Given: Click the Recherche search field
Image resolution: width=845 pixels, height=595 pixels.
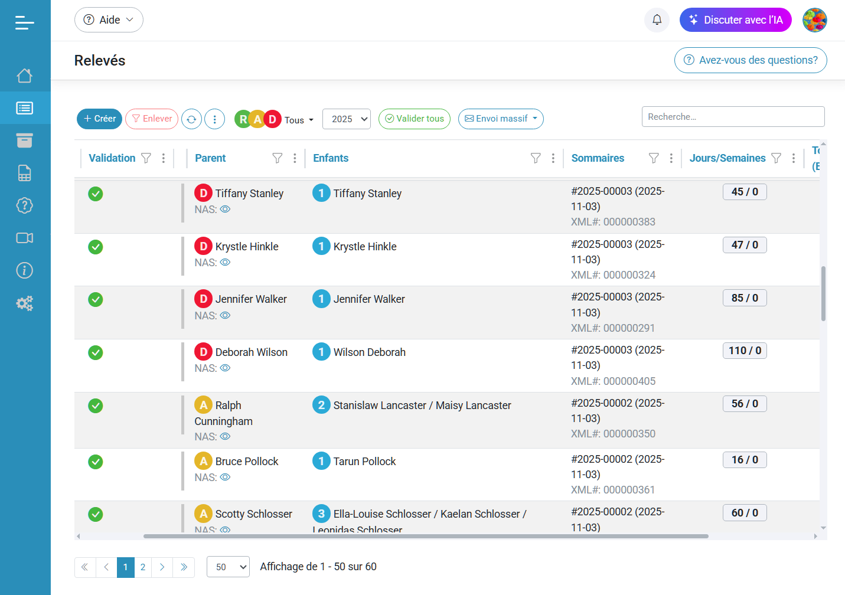Looking at the screenshot, I should 733,117.
